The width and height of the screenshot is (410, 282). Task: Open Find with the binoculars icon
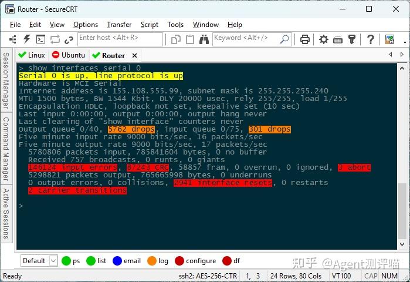[204, 39]
